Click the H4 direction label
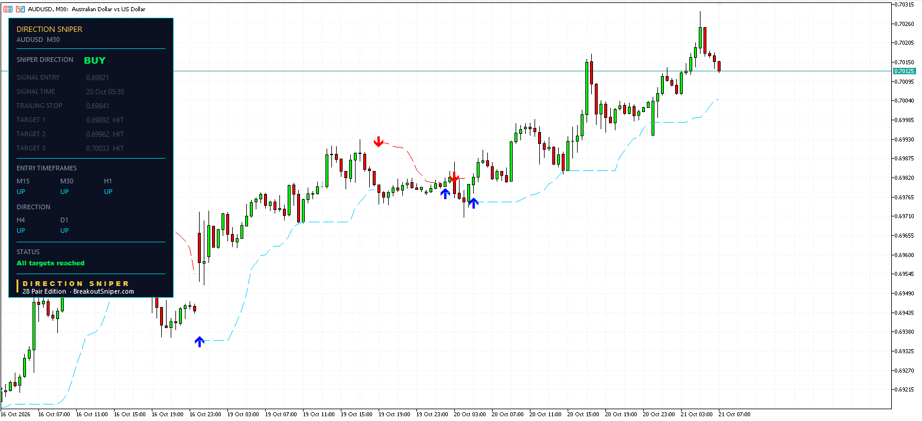Viewport: 922px width, 421px height. click(21, 220)
